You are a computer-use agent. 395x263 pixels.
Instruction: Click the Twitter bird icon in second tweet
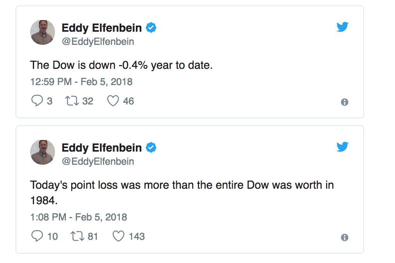coord(342,147)
